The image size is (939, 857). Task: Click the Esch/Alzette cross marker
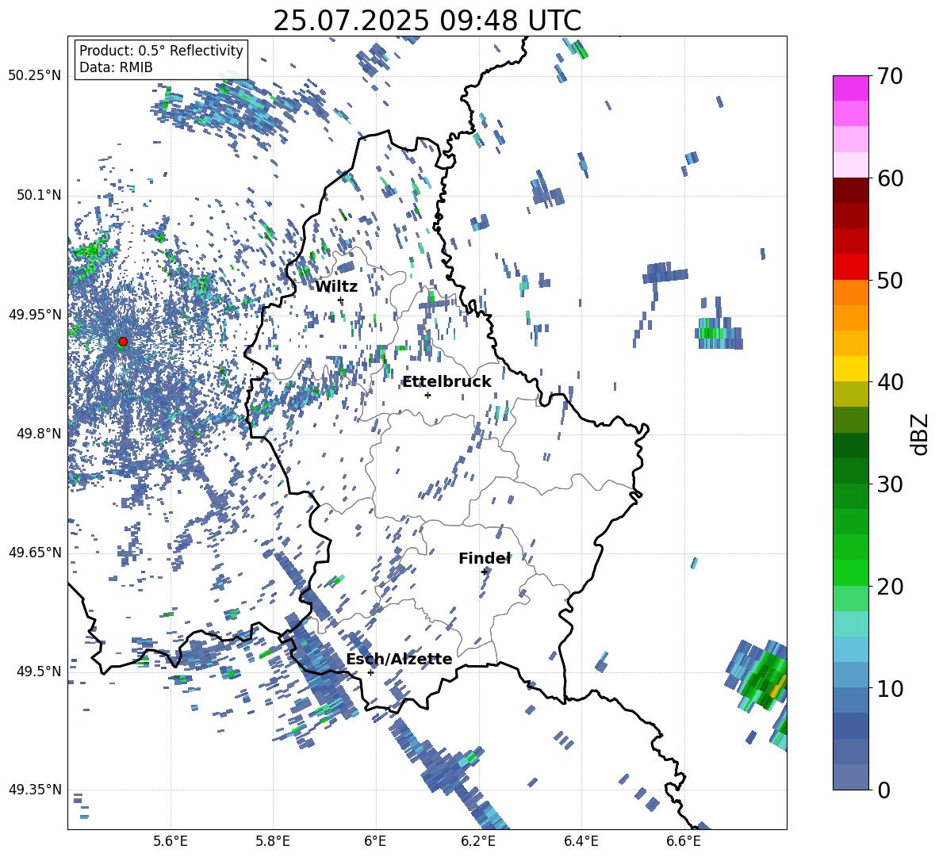[370, 672]
